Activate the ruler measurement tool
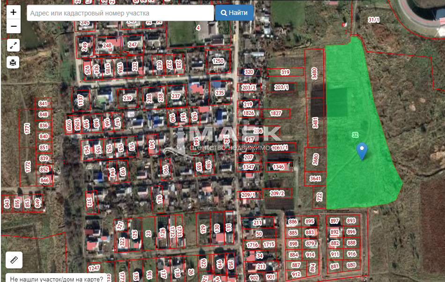This screenshot has height=282, width=445. pyautogui.click(x=14, y=260)
